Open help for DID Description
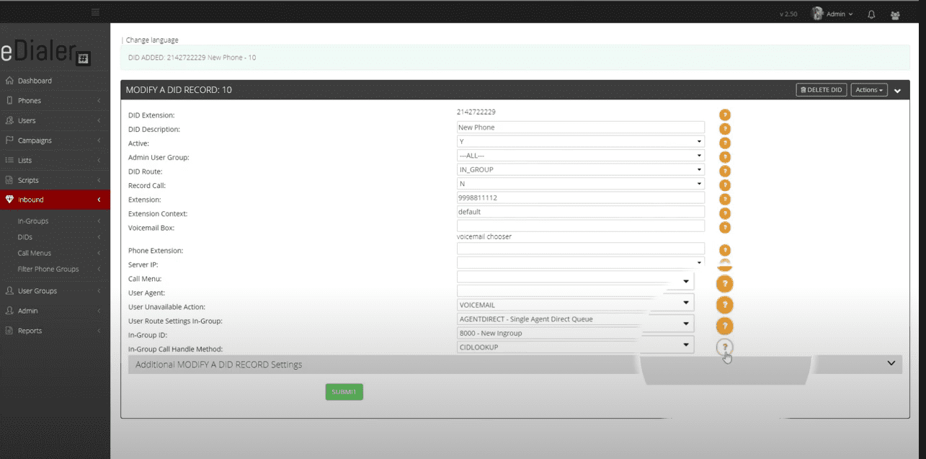 725,129
